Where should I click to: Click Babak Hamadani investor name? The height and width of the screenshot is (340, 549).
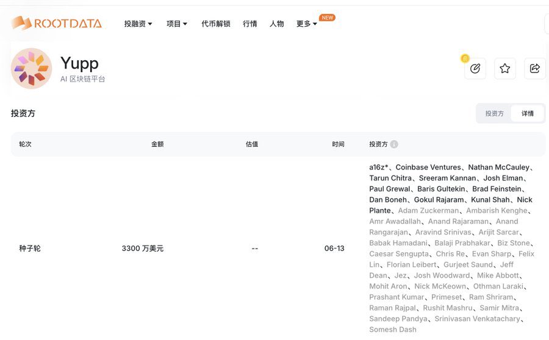pyautogui.click(x=398, y=243)
